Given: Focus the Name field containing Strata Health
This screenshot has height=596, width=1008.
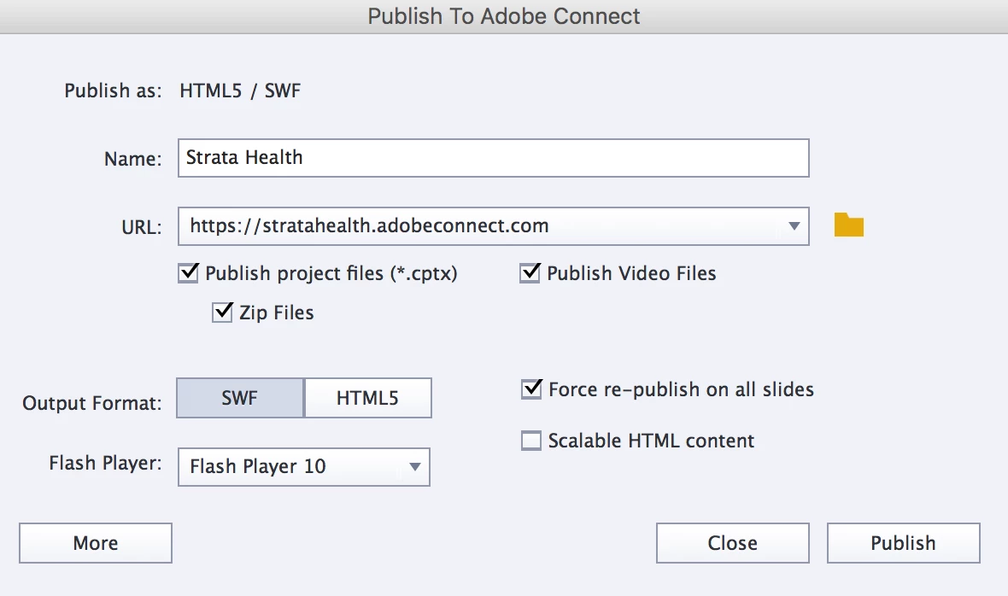Looking at the screenshot, I should (x=493, y=158).
